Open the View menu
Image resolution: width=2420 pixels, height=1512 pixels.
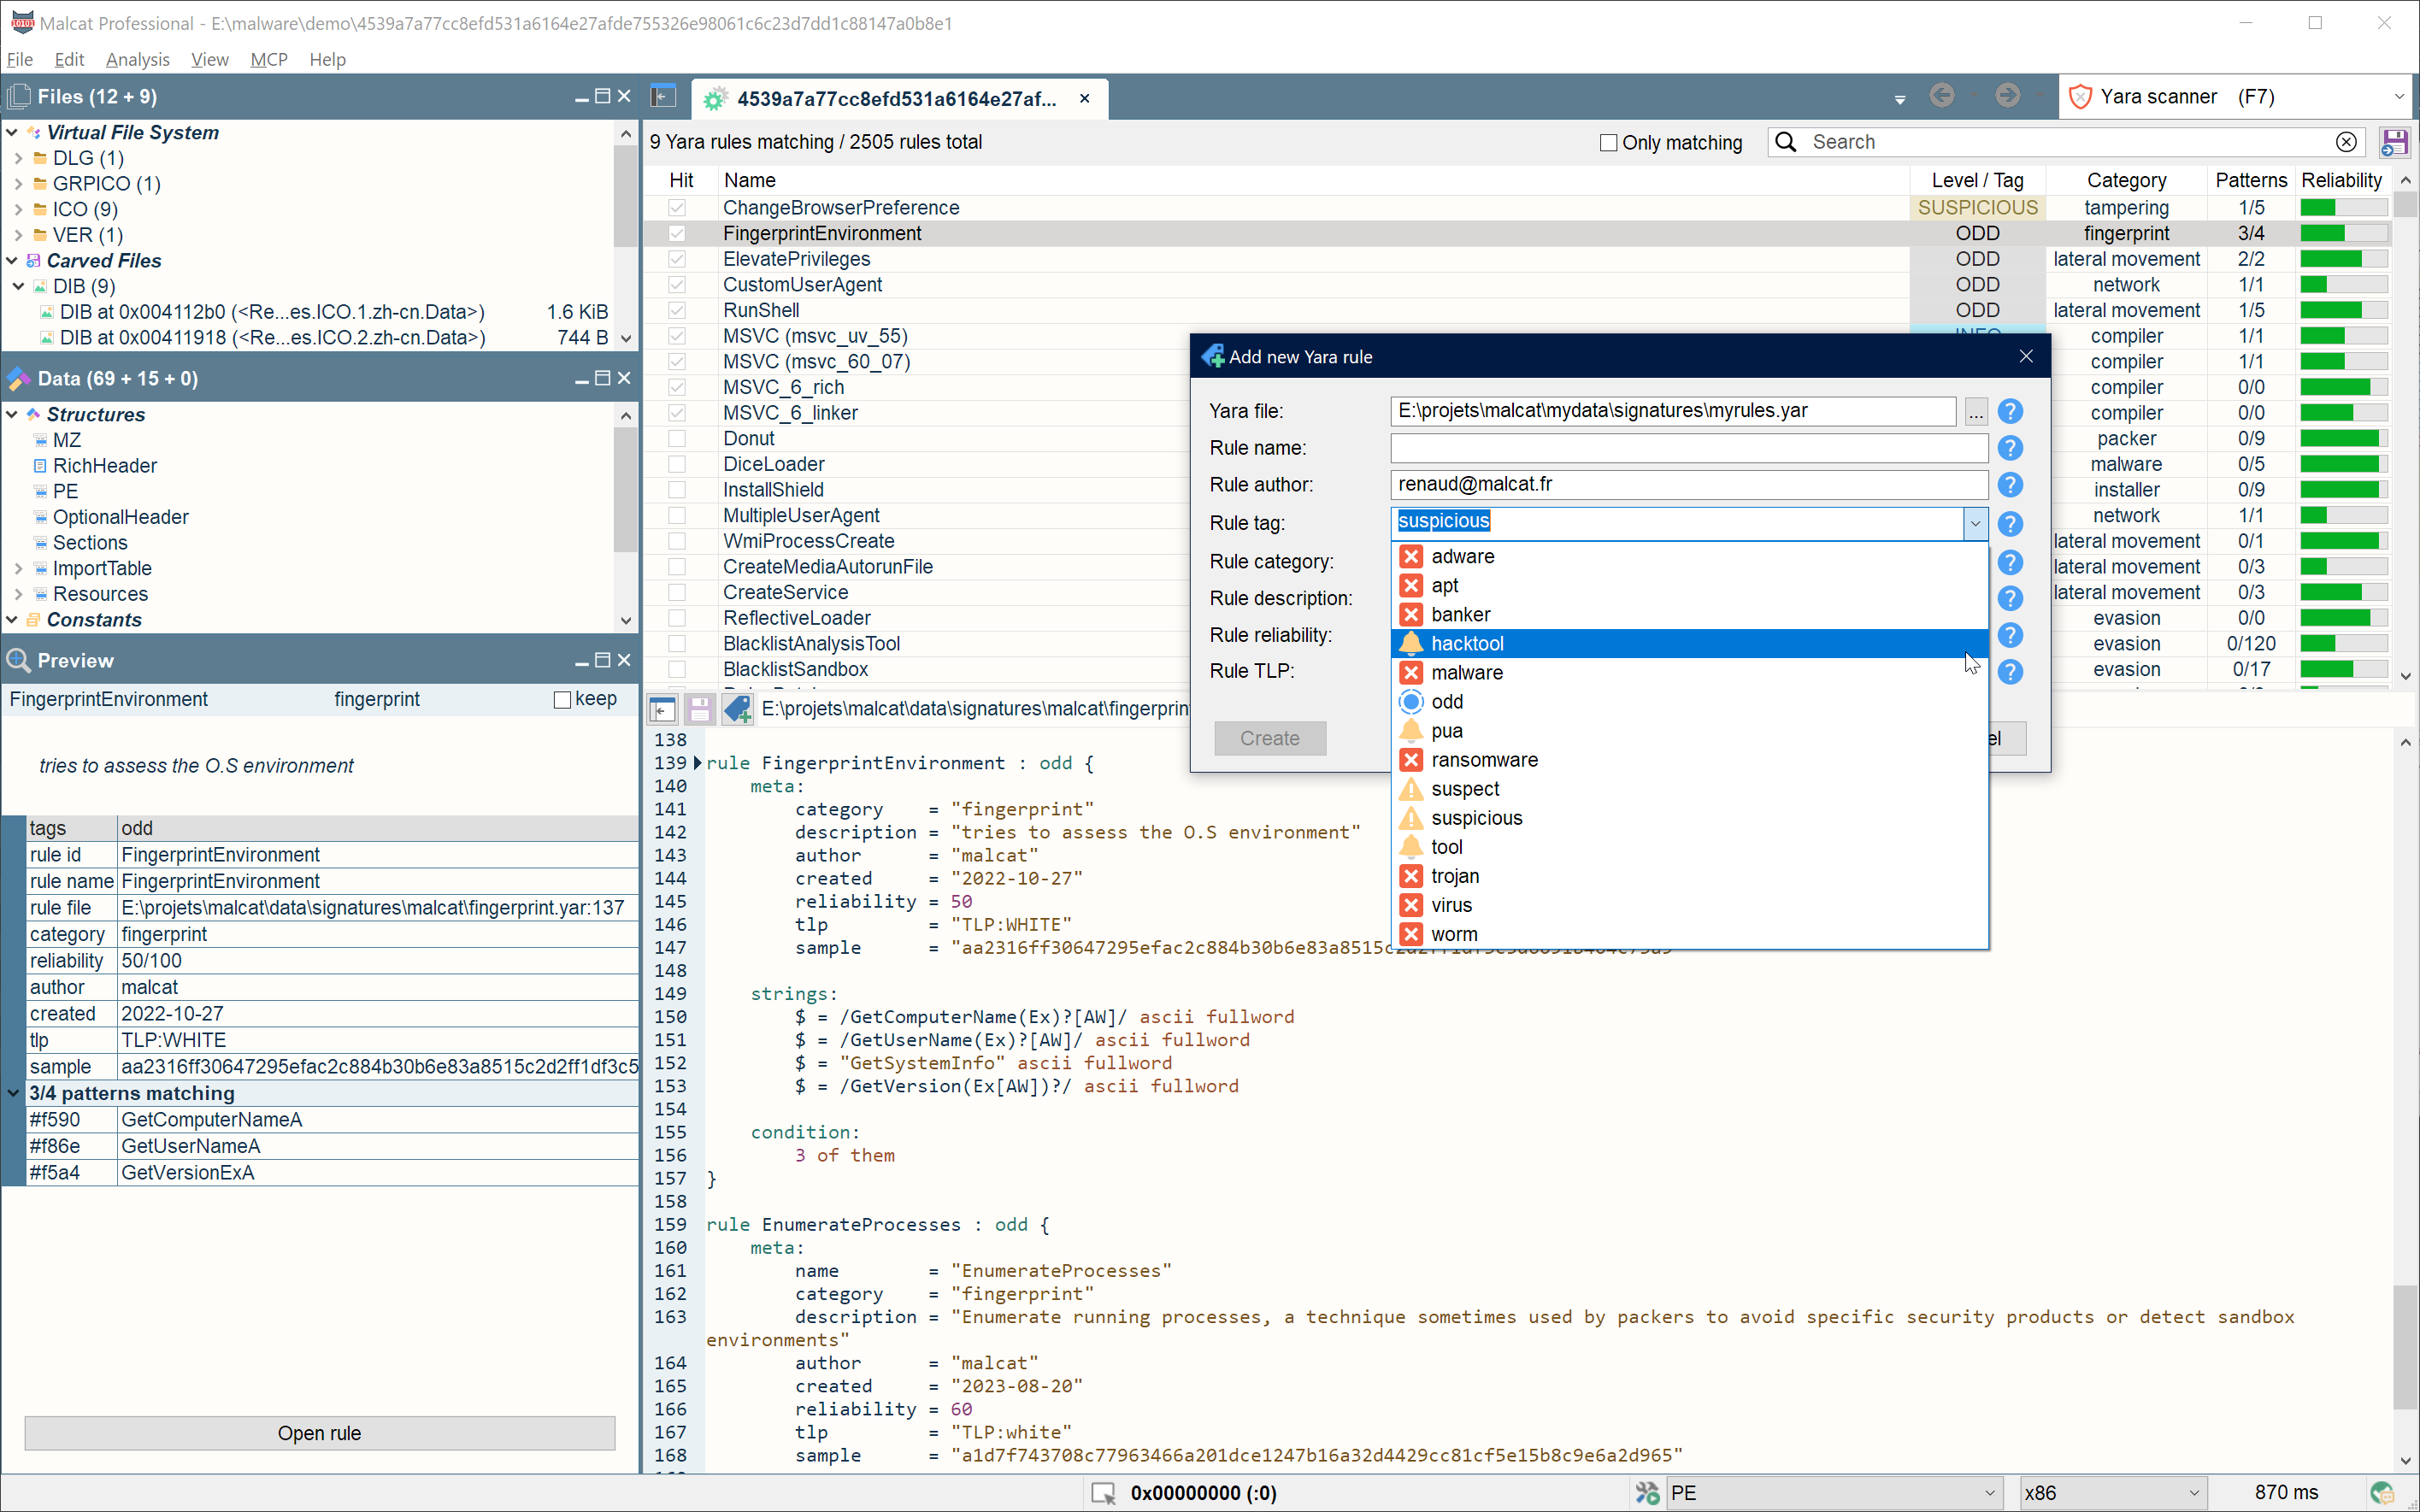point(209,60)
